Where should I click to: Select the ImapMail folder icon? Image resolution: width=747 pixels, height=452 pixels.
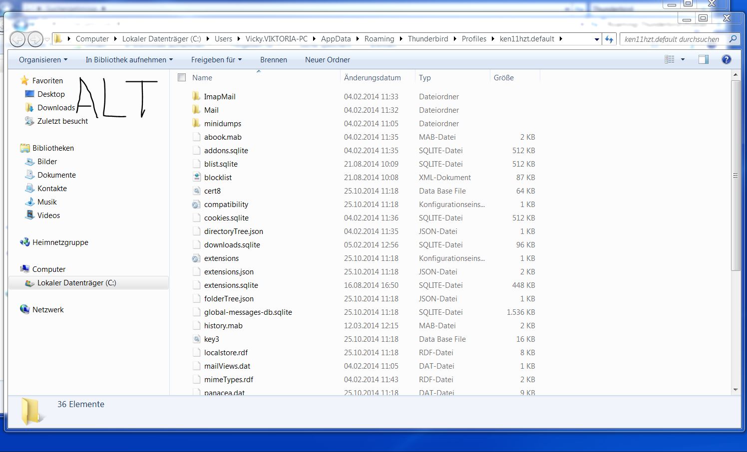pyautogui.click(x=196, y=96)
